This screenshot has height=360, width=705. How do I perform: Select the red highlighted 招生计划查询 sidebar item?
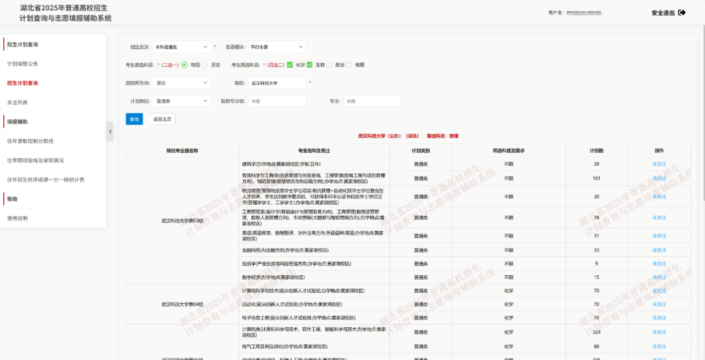click(22, 83)
